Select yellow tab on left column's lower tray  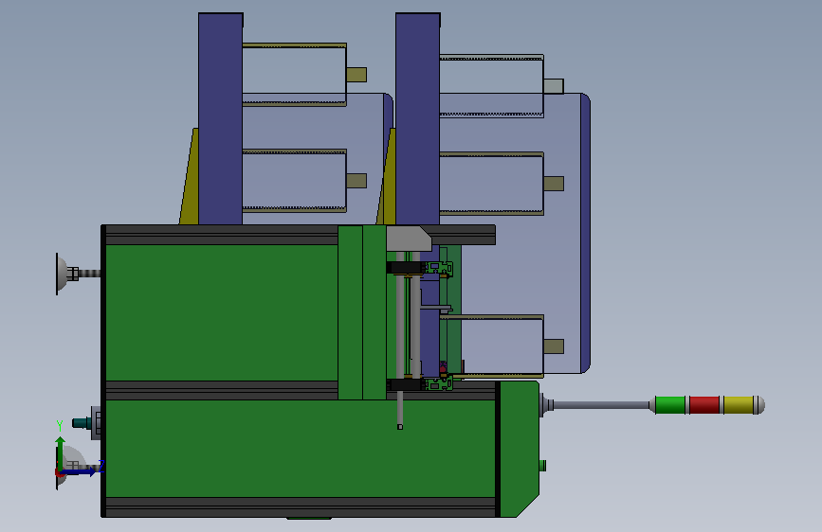pyautogui.click(x=356, y=181)
